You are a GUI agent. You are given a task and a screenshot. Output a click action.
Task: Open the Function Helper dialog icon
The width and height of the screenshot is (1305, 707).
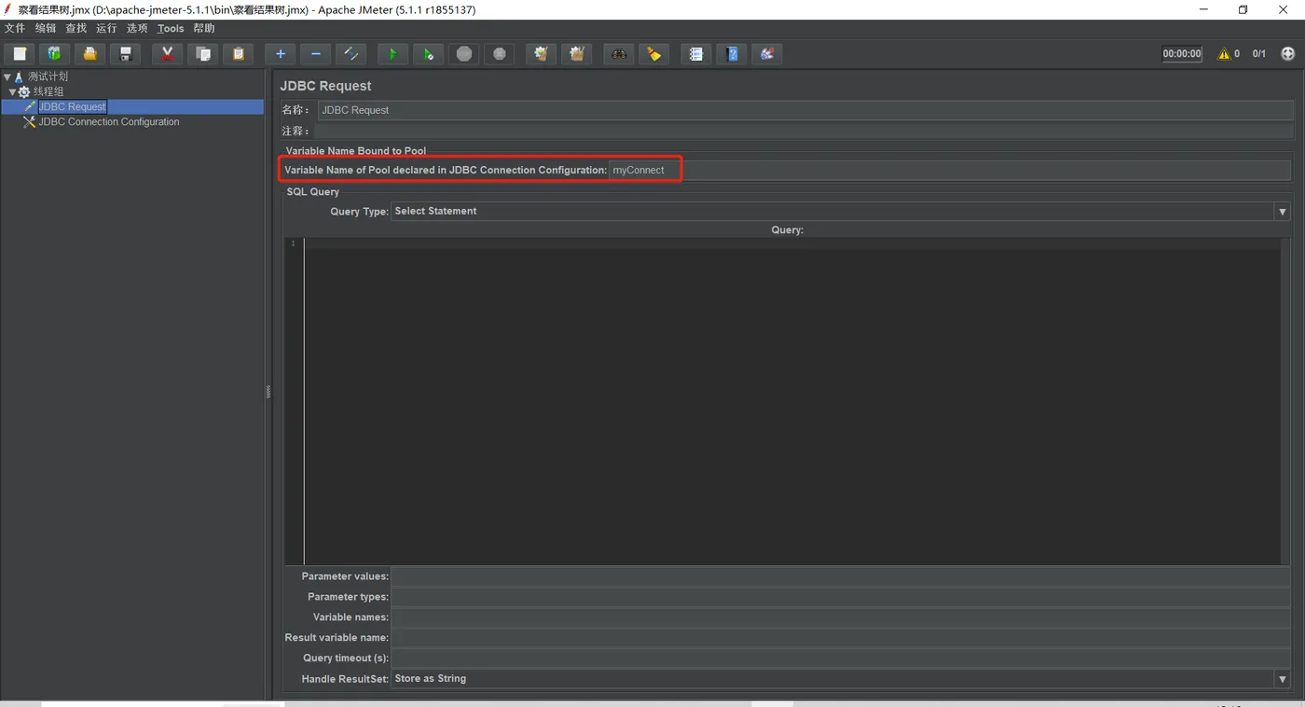[696, 54]
